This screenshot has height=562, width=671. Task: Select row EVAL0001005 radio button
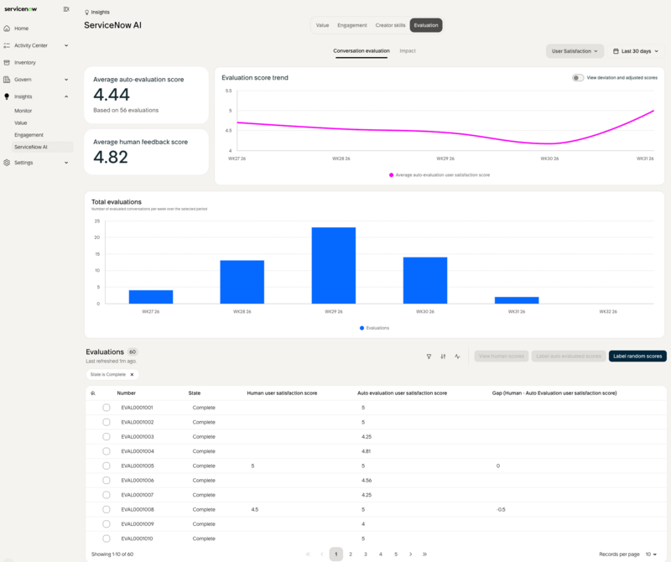coord(107,466)
